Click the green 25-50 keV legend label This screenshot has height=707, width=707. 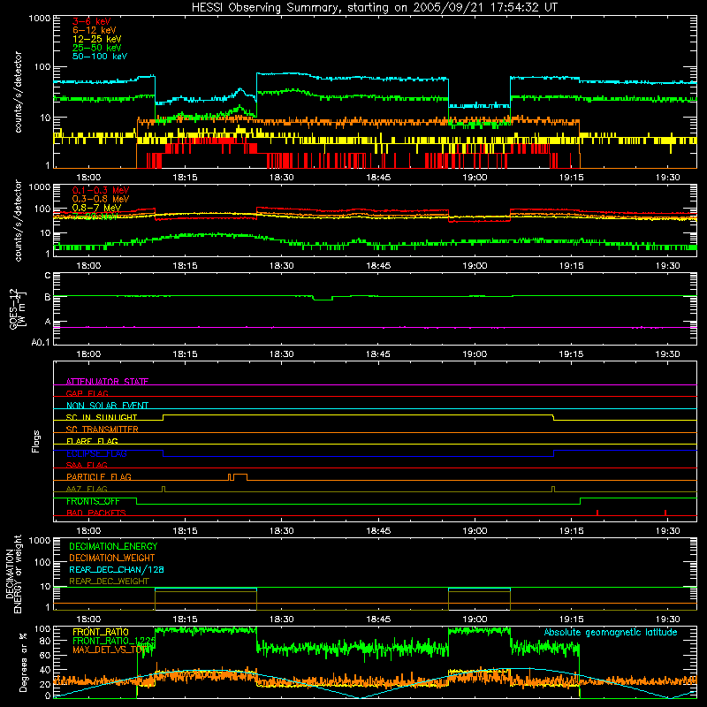point(97,48)
